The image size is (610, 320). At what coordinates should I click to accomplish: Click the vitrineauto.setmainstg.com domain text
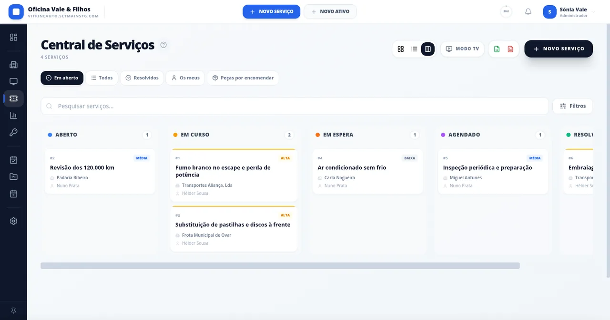click(x=63, y=16)
